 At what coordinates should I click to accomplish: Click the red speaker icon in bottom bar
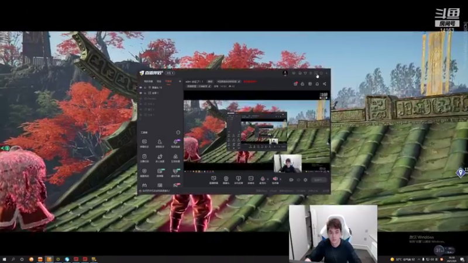275,179
